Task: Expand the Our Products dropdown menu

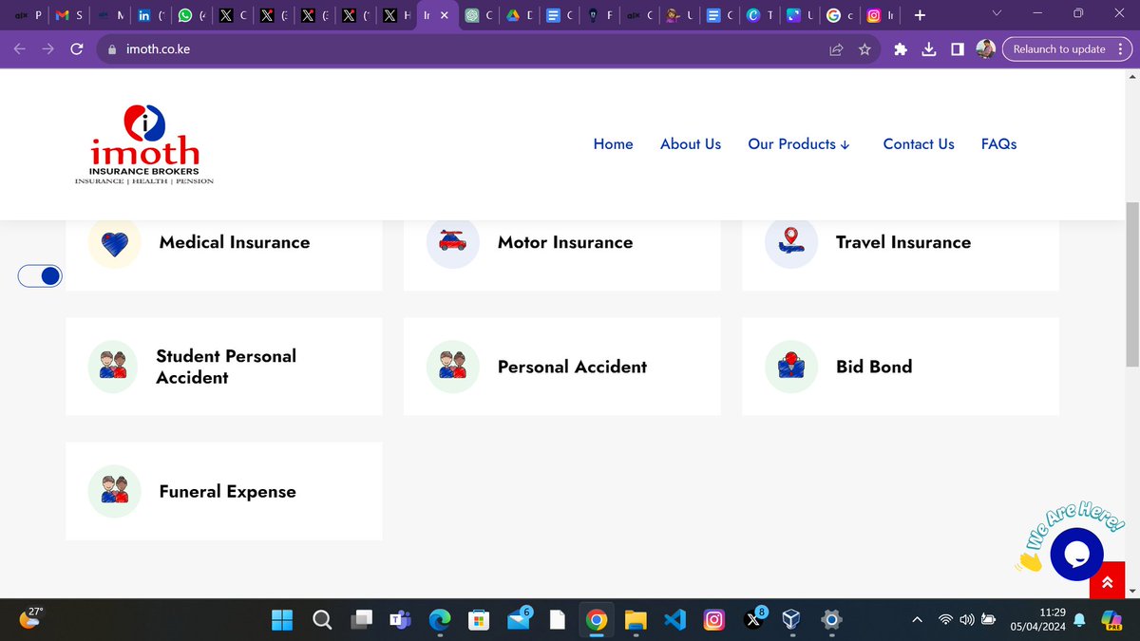Action: pyautogui.click(x=799, y=144)
